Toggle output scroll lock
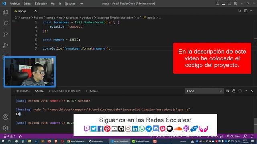Viewport: 257px width, 144px height. pyautogui.click(x=234, y=91)
